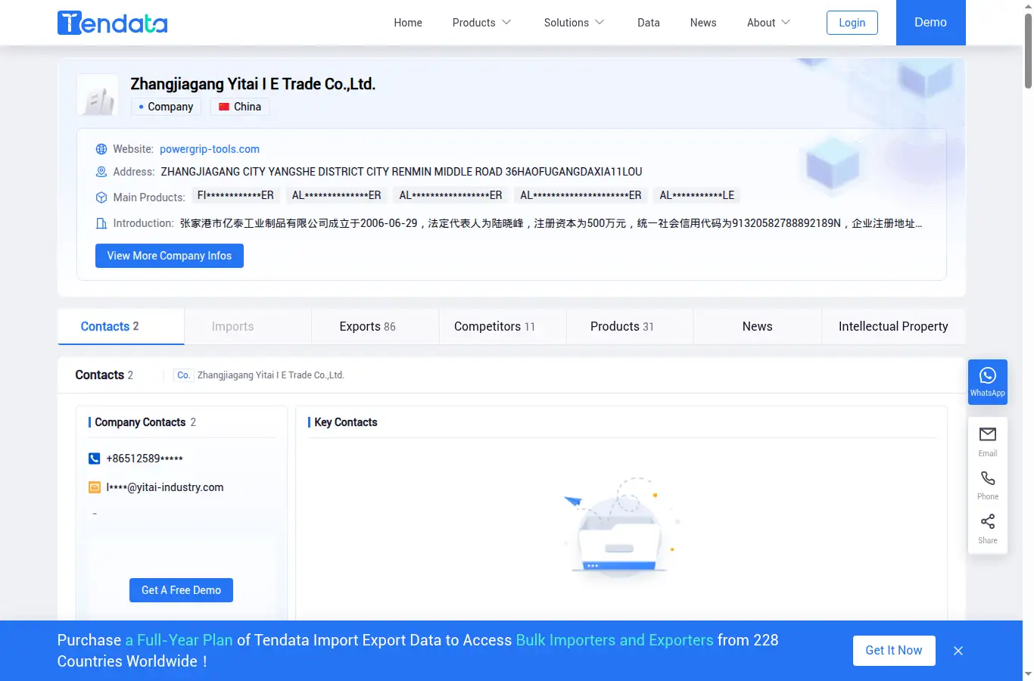1034x681 pixels.
Task: Click the box icon beside Main Products
Action: coord(101,197)
